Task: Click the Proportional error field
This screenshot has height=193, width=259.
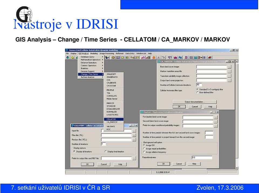Action: click(202, 158)
